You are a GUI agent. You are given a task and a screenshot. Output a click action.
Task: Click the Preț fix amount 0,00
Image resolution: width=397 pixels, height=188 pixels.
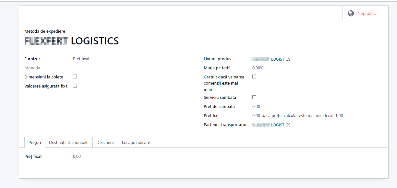(x=256, y=116)
